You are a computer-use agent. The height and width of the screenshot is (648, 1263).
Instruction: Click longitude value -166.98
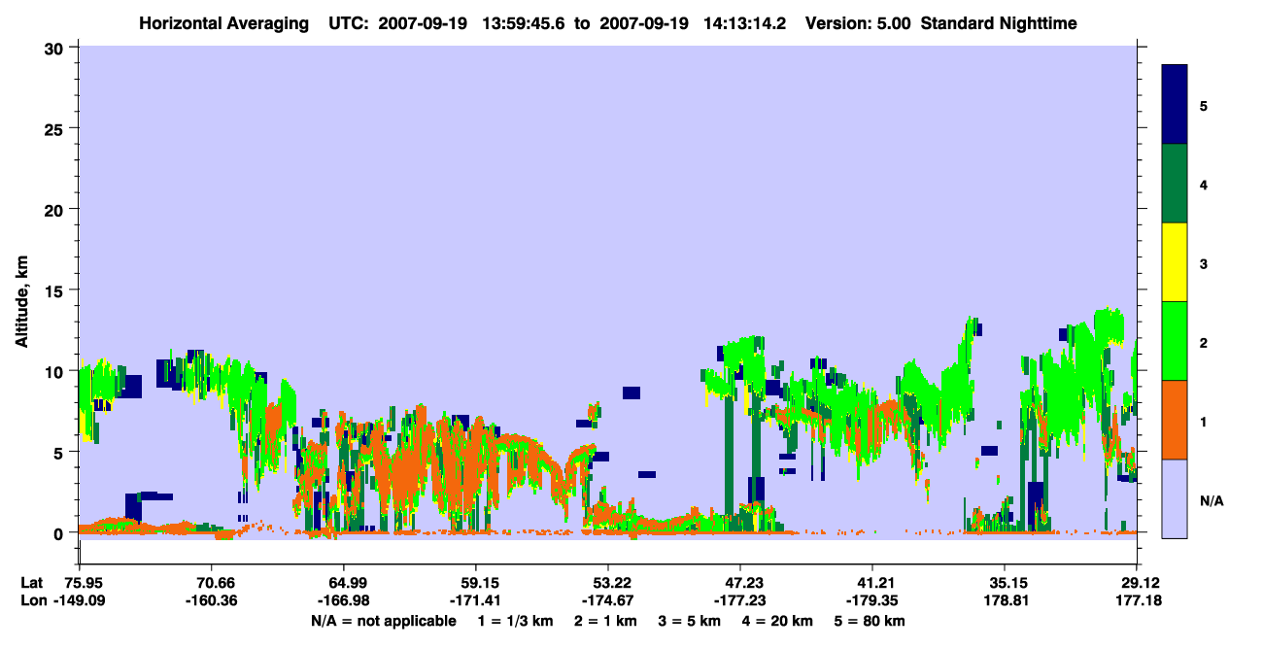tap(343, 600)
